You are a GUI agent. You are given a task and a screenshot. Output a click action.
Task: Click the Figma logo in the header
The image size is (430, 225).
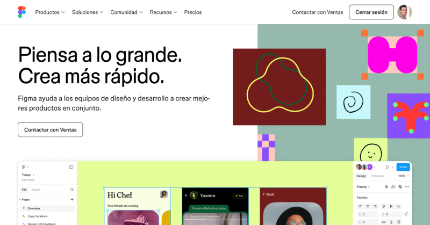21,12
